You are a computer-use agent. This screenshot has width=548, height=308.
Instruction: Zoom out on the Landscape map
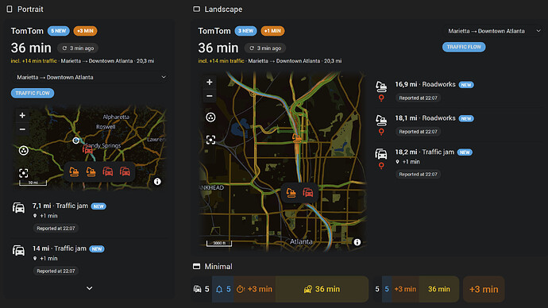(210, 96)
